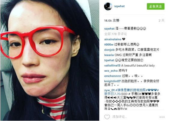Image resolution: width=177 pixels, height=121 pixels.
Task: Open commenter leearia profile
Action: click(109, 55)
